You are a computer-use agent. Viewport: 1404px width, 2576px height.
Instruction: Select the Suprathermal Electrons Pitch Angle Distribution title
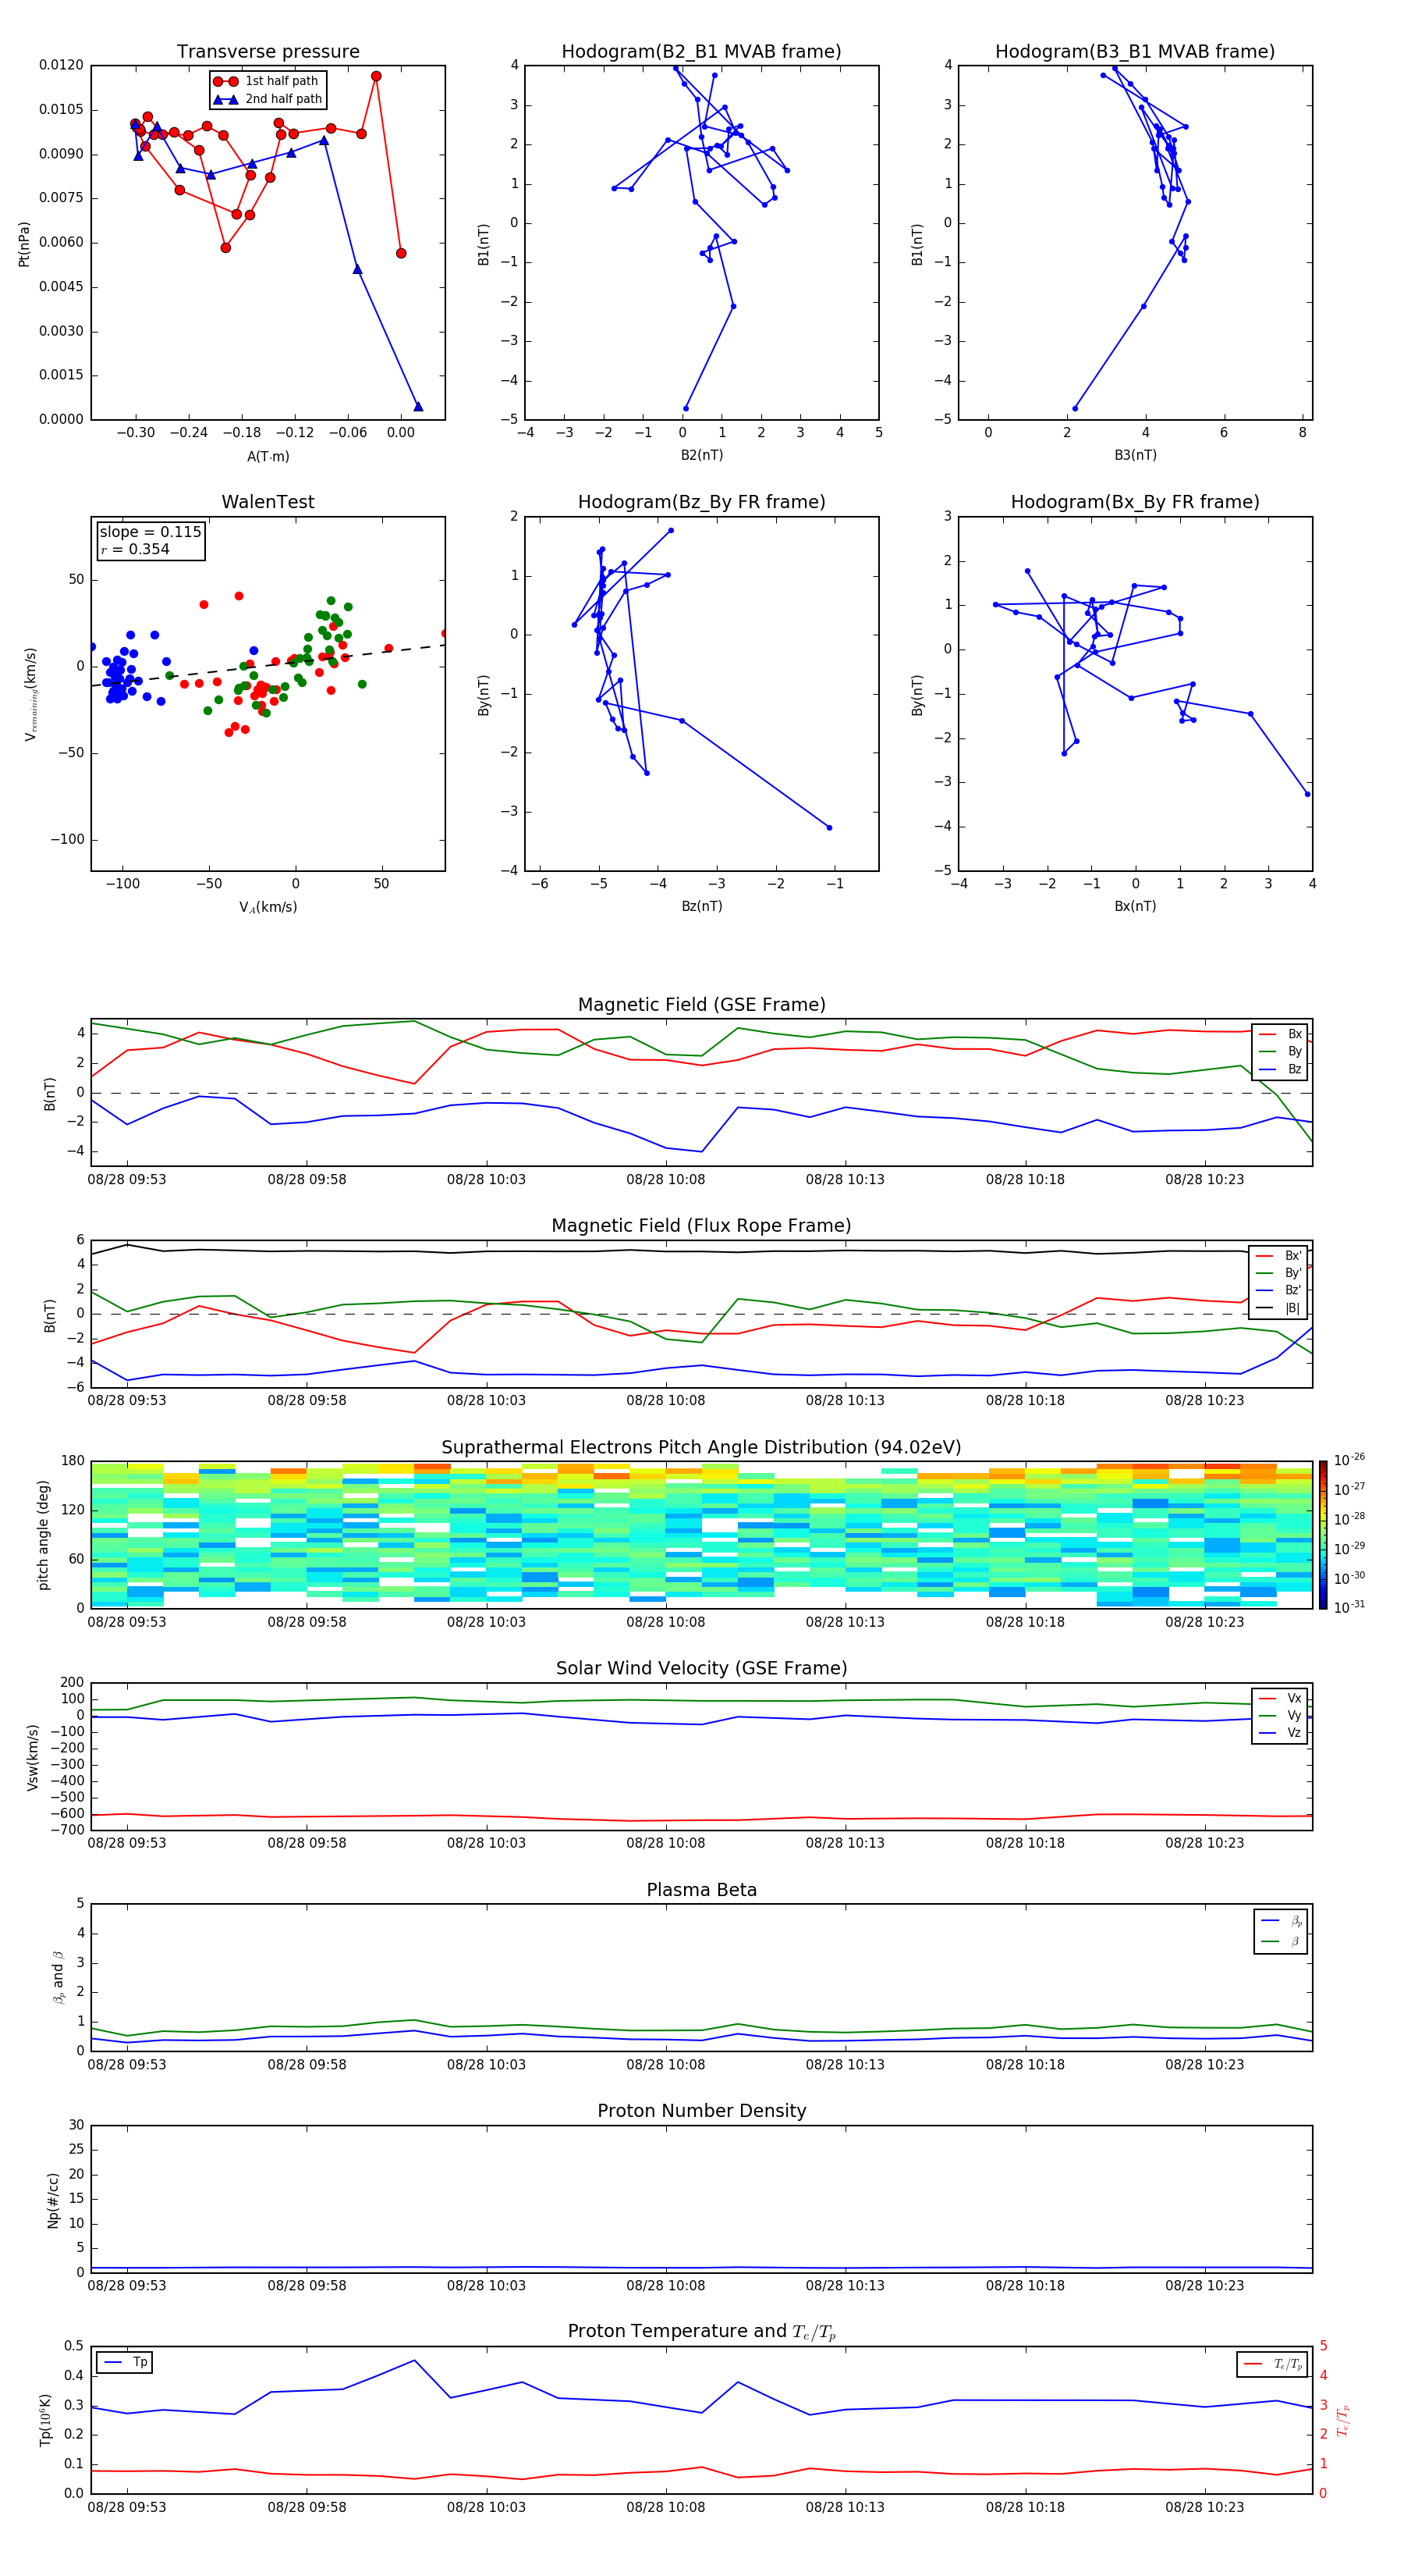click(701, 1448)
